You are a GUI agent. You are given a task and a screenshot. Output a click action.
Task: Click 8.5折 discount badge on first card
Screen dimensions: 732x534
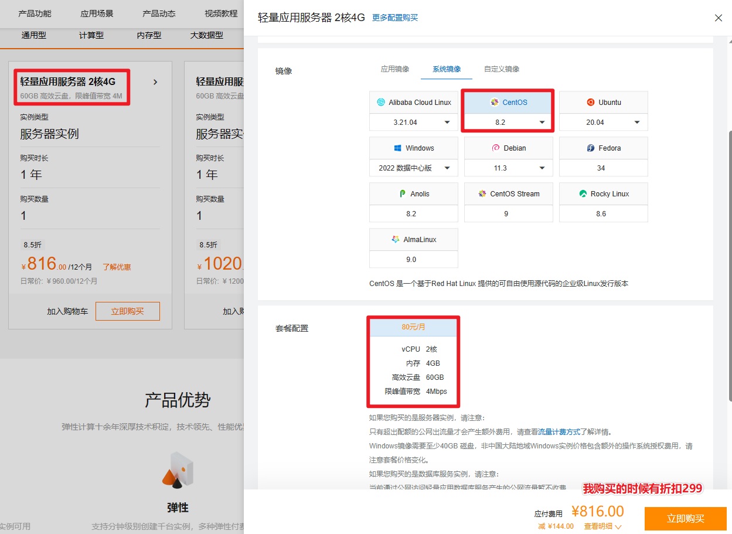tap(32, 245)
